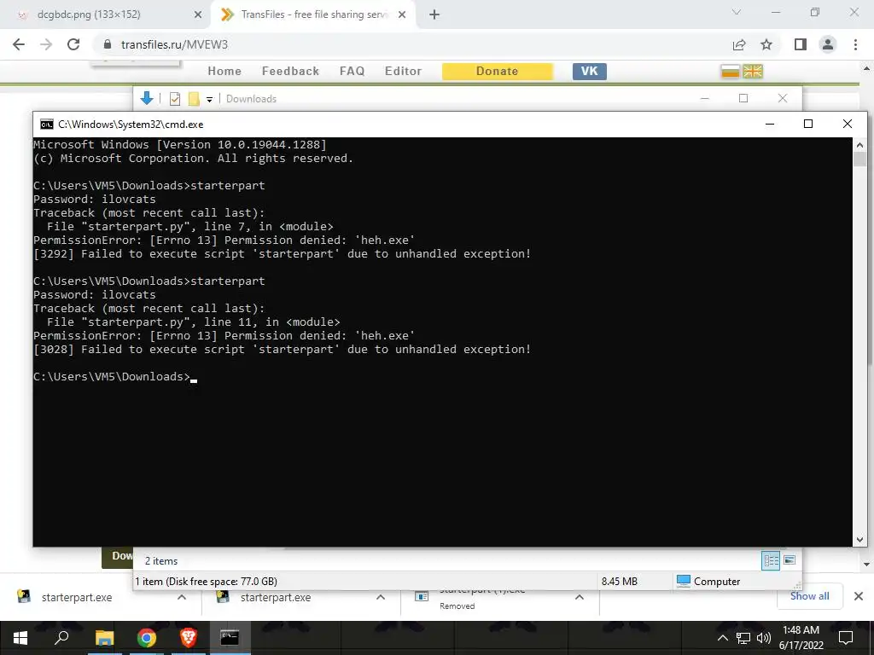This screenshot has width=874, height=655.
Task: Open Windows taskbar search
Action: 61,638
